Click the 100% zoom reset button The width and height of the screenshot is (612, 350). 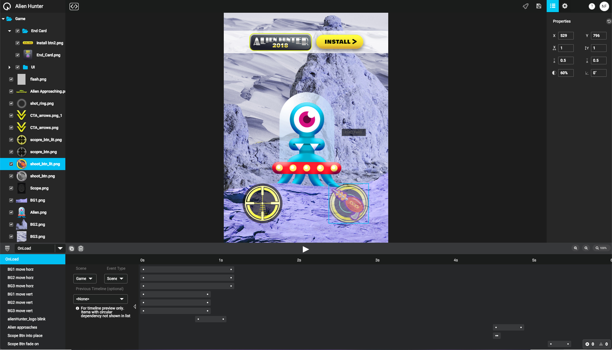(601, 248)
